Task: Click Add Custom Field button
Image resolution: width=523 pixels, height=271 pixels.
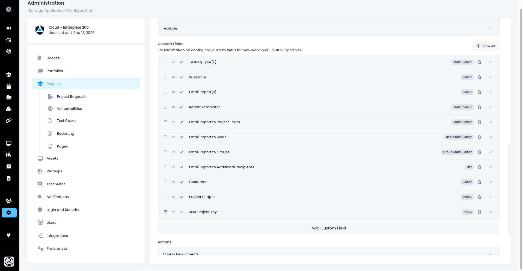Action: (x=328, y=228)
